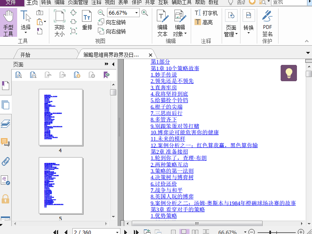Screen dimensions: 312x234
Task: Open the Security lock sidebar panel
Action: [x=5, y=199]
